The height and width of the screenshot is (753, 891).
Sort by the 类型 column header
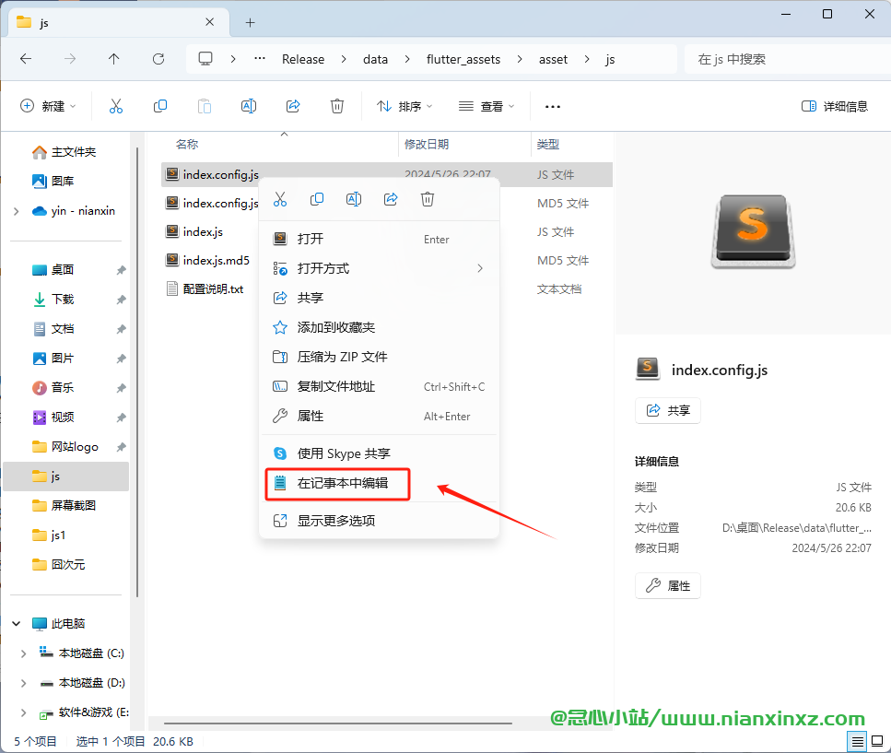pyautogui.click(x=548, y=145)
